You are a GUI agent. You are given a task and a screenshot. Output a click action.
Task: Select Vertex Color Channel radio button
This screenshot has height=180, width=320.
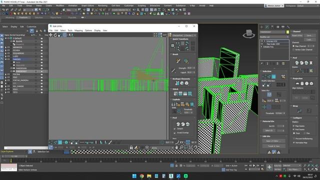click(x=293, y=50)
